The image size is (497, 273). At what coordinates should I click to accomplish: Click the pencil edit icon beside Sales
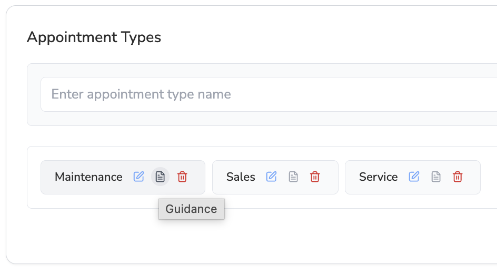pos(271,177)
